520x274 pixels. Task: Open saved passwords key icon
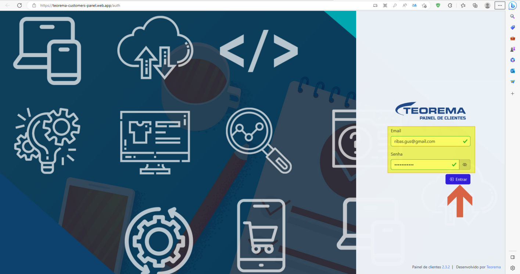click(x=395, y=6)
